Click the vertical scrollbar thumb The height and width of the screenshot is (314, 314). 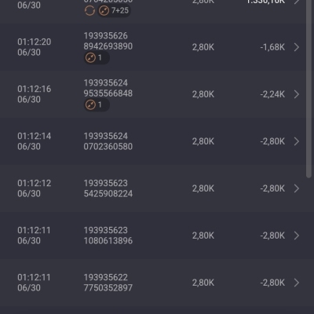pos(309,89)
